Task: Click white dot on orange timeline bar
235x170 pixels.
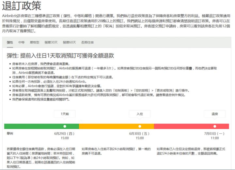Action: tap(140, 126)
